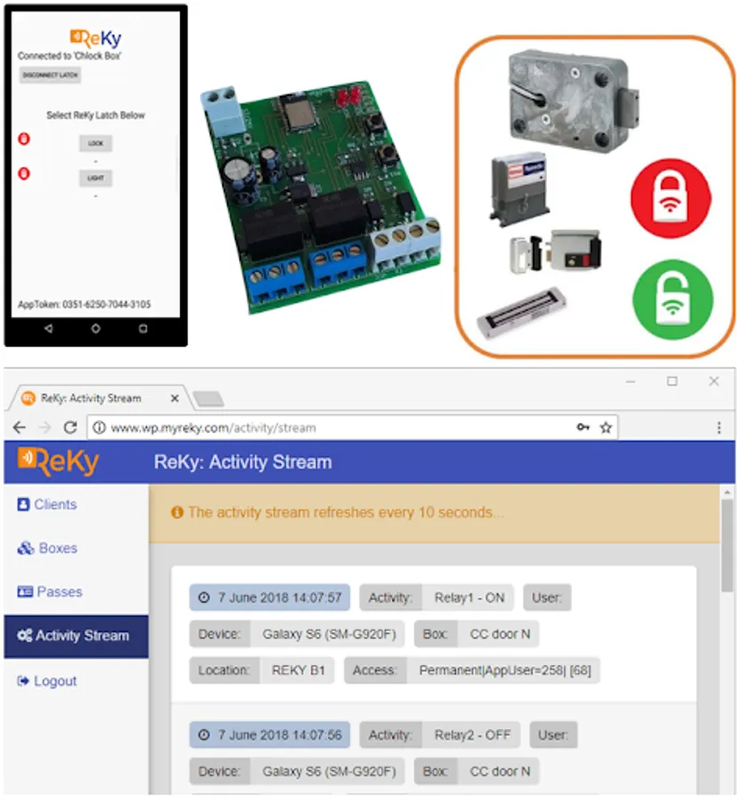737x799 pixels.
Task: Tap the LIGHT button in phone app
Action: click(95, 178)
